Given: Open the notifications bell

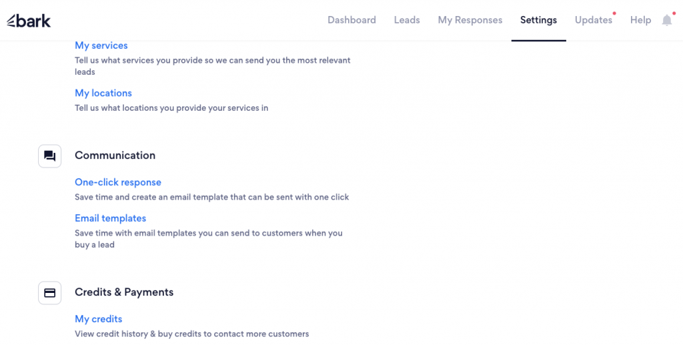Looking at the screenshot, I should (667, 21).
